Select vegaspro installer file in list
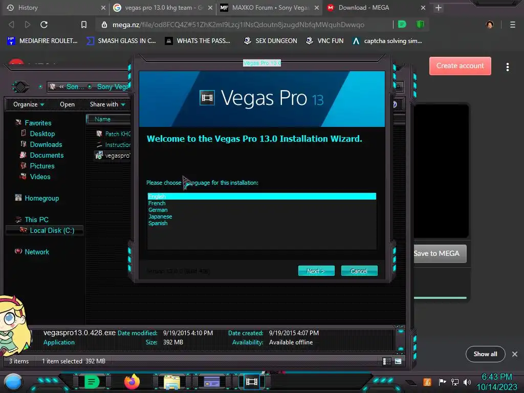The height and width of the screenshot is (393, 524). coord(113,156)
